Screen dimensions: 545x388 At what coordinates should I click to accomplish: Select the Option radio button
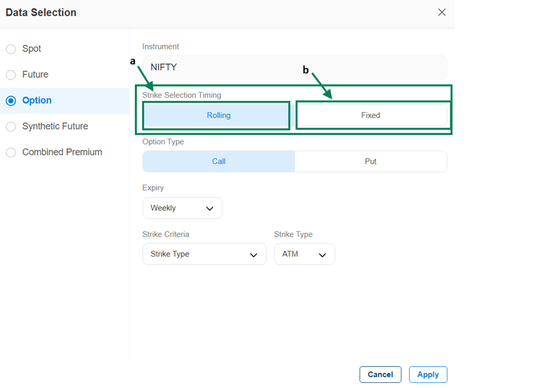tap(11, 101)
